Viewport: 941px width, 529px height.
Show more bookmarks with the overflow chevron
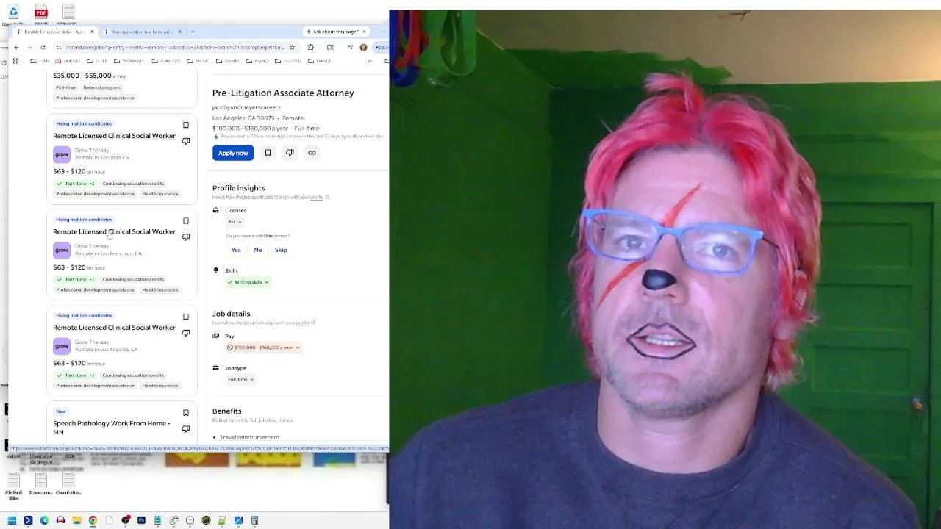[370, 61]
